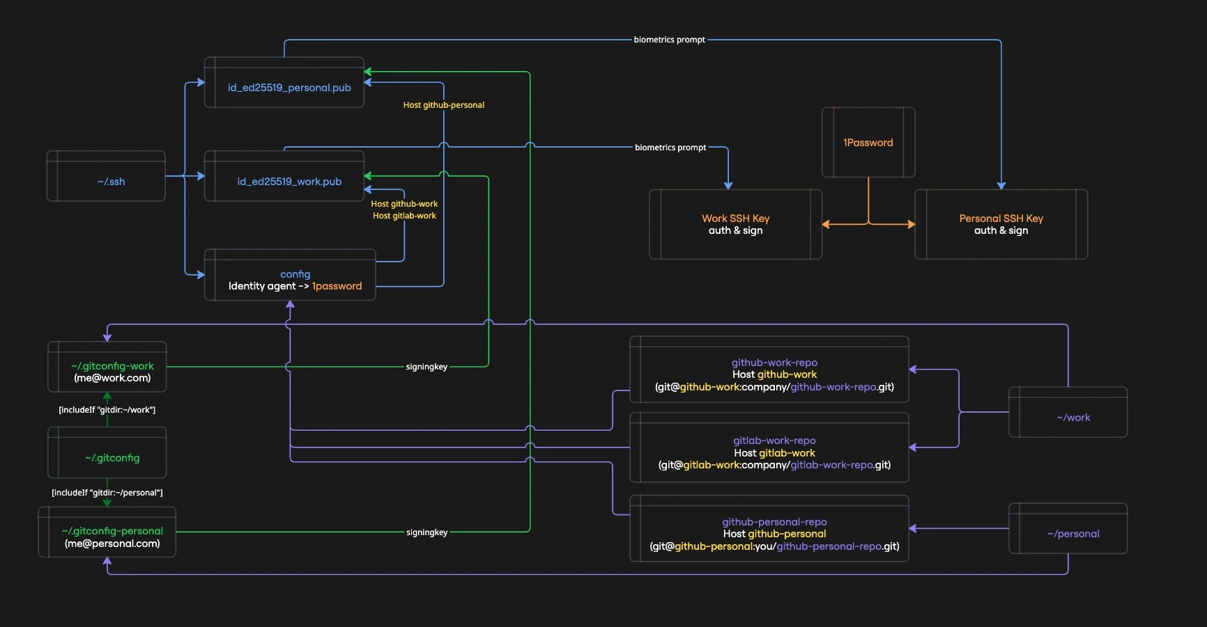Select the ~/.ssh node

(106, 176)
